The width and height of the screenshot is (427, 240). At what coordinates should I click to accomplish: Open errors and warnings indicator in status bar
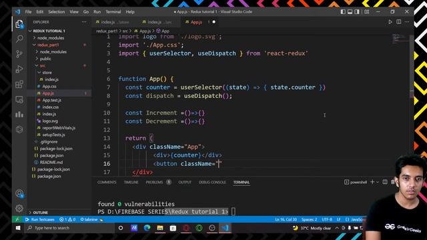tap(67, 219)
